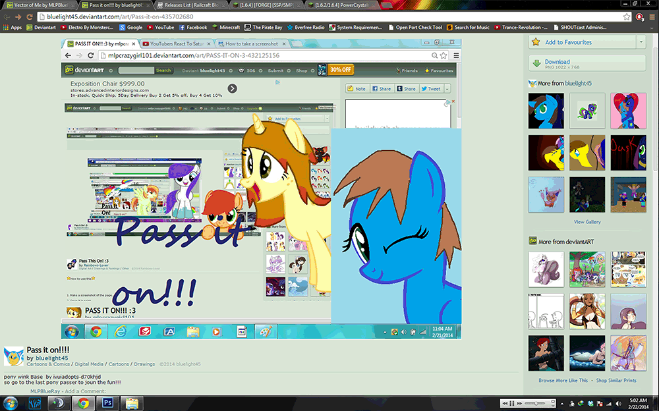Click the volume speaker icon in system tray
This screenshot has width=659, height=411.
618,404
